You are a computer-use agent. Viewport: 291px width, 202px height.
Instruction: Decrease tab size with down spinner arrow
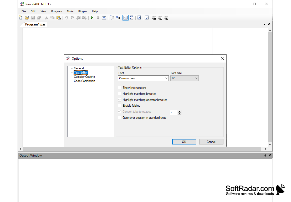(x=180, y=113)
